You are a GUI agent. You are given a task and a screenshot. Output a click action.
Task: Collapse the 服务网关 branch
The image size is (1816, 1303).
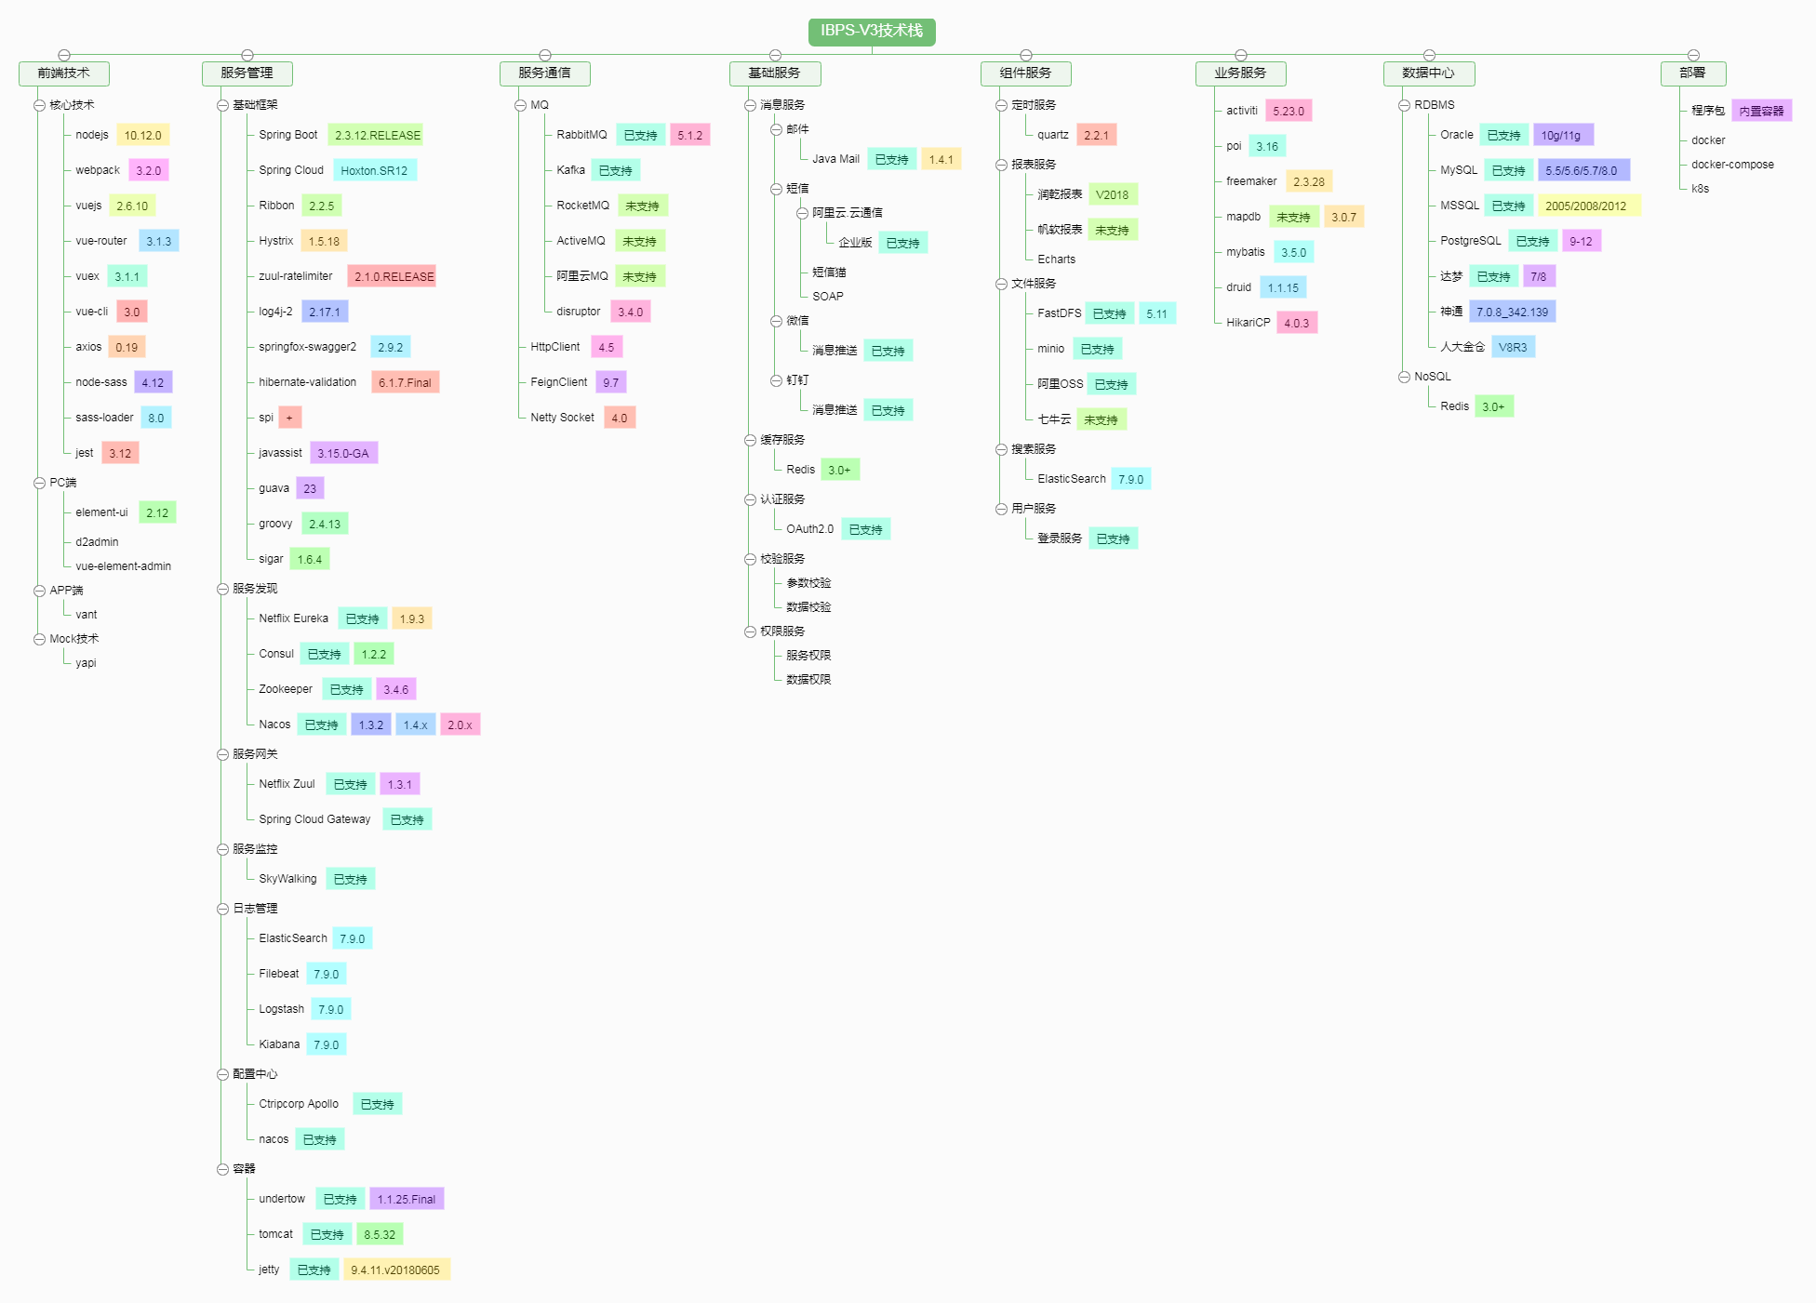223,754
